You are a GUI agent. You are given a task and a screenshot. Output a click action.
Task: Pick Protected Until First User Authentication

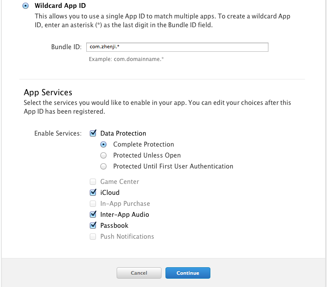point(103,166)
